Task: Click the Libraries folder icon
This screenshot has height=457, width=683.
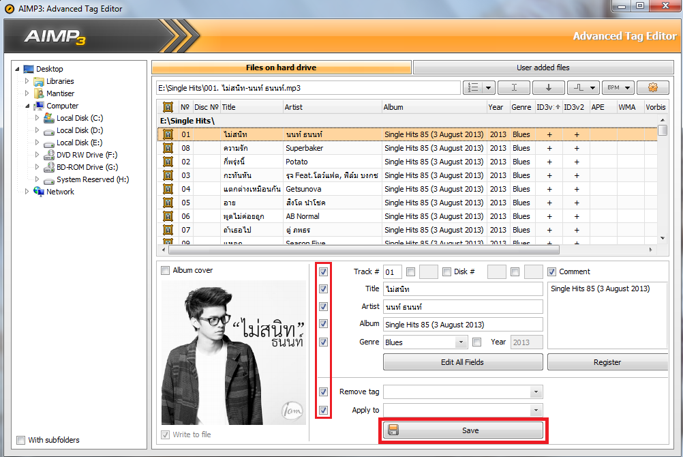Action: click(x=40, y=81)
